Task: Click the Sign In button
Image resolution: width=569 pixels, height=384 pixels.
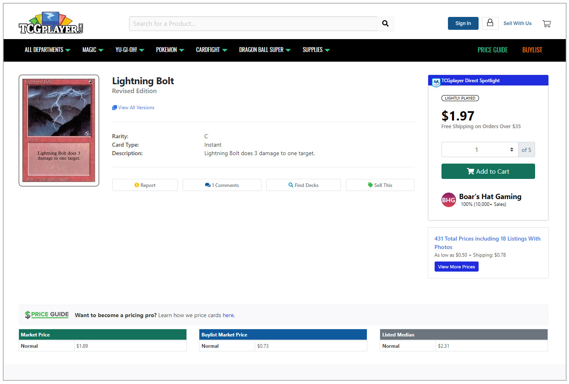Action: [463, 23]
